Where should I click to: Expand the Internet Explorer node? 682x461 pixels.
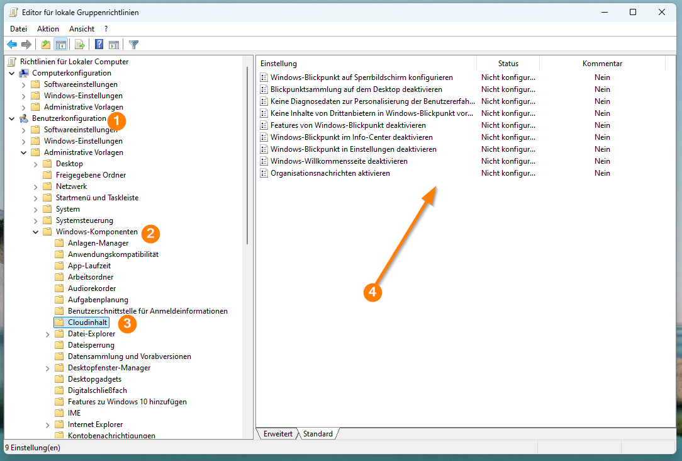pos(47,425)
